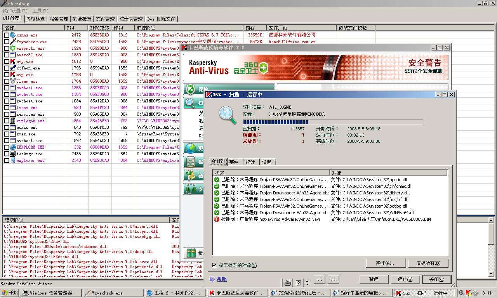Tick the explorer.exe process checkbox

(x=7, y=160)
